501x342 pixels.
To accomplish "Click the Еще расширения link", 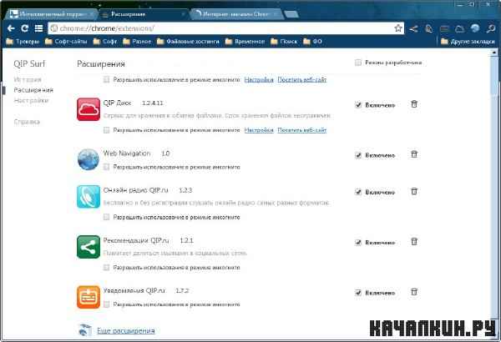I will coord(126,330).
